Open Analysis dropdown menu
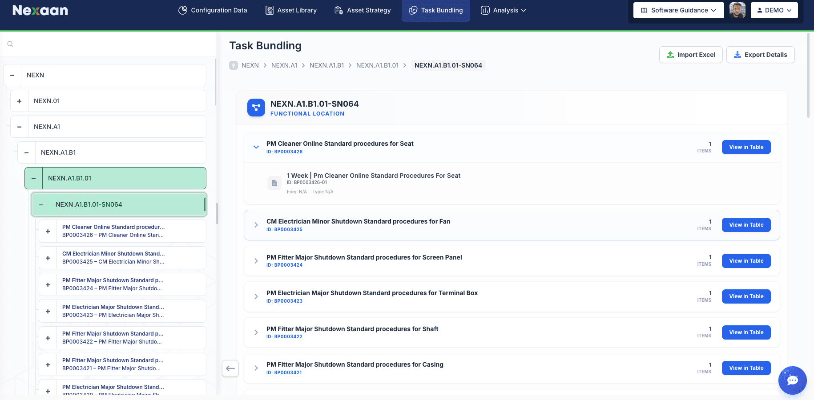Viewport: 814px width, 400px height. coord(504,10)
